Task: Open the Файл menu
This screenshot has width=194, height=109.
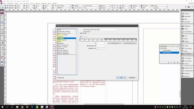Action: (5, 3)
